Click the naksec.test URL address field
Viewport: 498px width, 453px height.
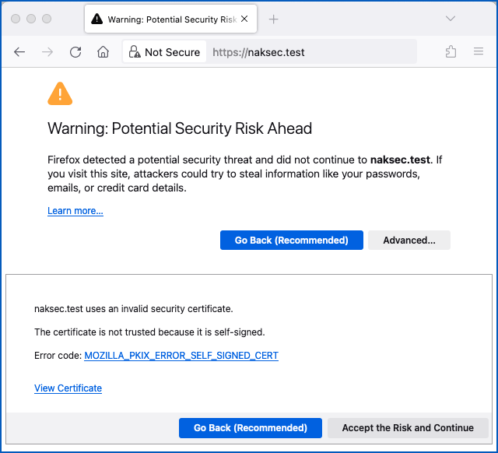(x=311, y=52)
